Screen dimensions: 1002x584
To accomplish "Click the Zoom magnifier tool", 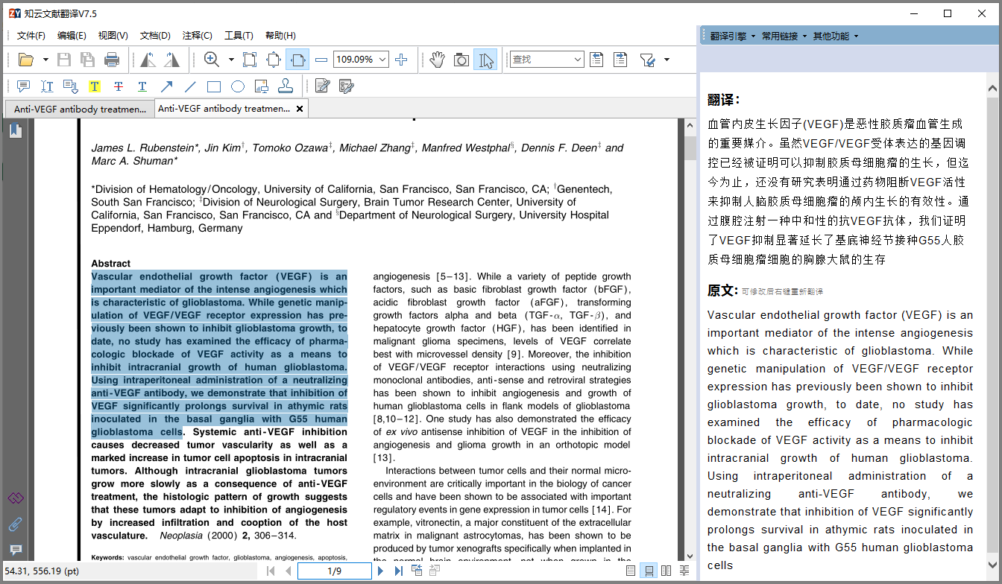I will pos(212,60).
